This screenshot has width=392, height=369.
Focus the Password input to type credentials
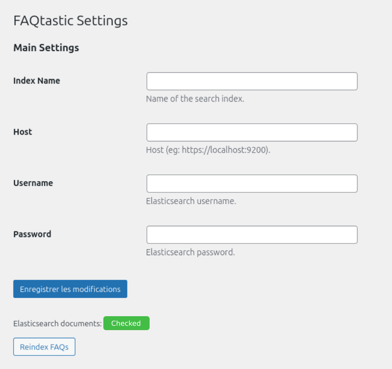pyautogui.click(x=251, y=234)
